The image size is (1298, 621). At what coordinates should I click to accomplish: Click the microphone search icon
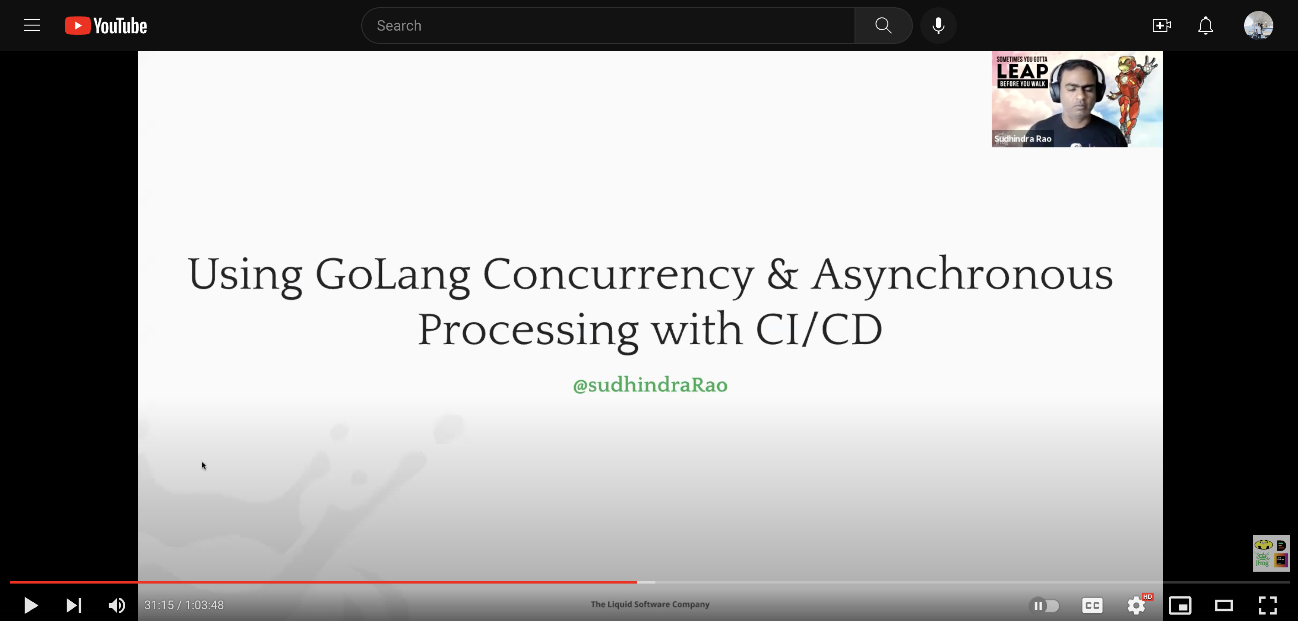[939, 25]
